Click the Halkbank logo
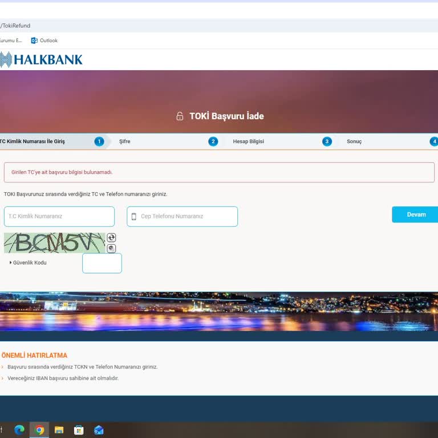The width and height of the screenshot is (438, 438). click(41, 59)
